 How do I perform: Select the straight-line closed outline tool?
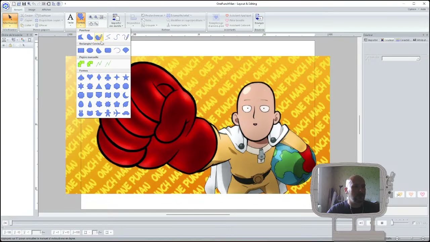pyautogui.click(x=81, y=37)
